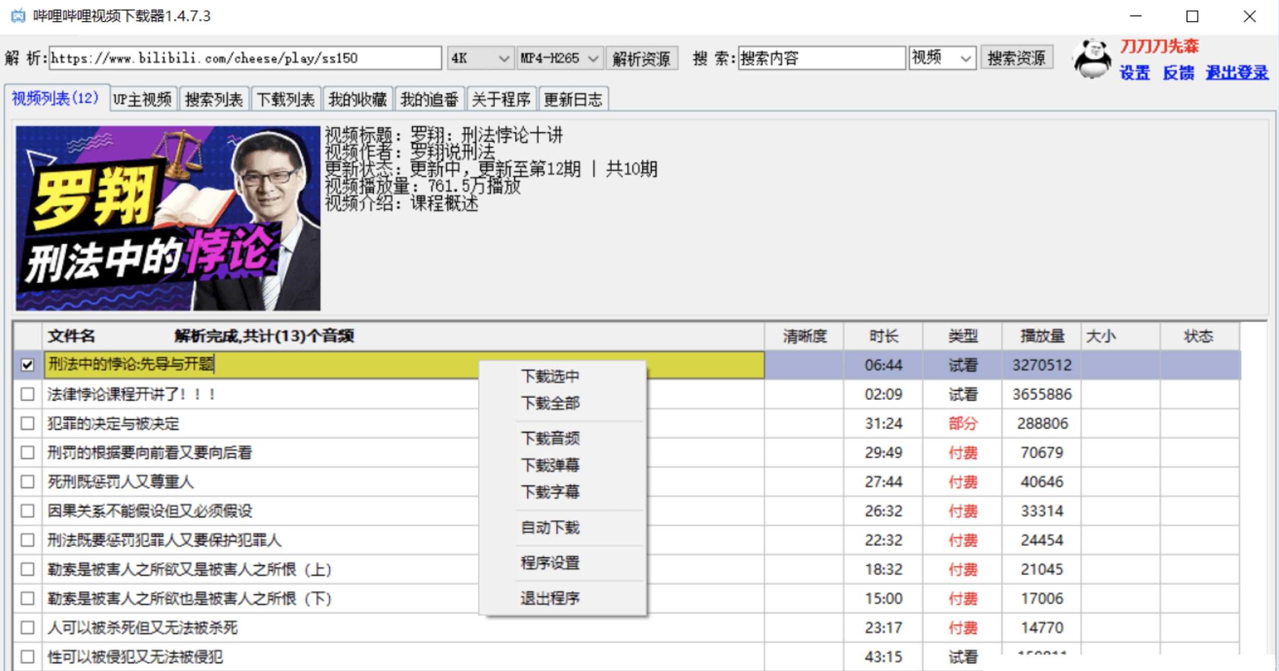
Task: Check the 因果关系不能假设但又必须假设 checkbox
Action: point(28,511)
